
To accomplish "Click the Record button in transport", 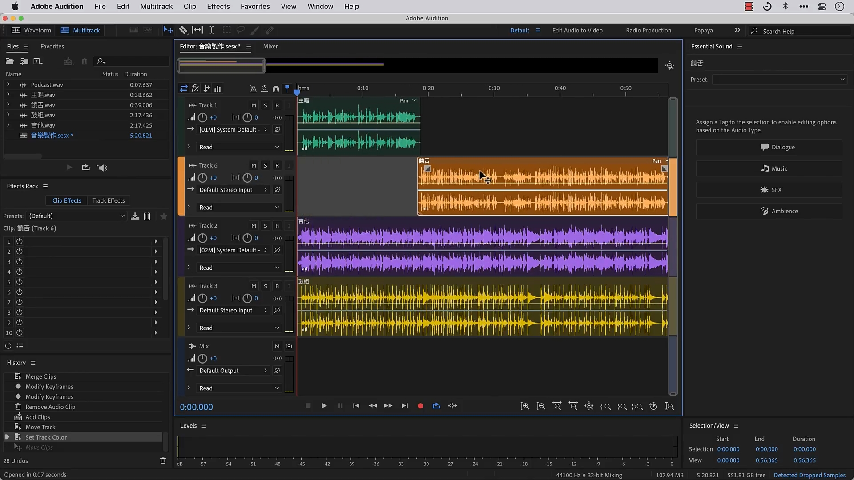I will [x=420, y=406].
